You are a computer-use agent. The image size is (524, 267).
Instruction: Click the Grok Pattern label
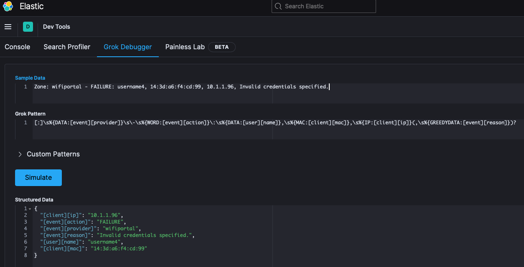pos(30,114)
